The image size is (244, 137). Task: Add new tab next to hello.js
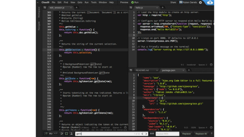163,7
